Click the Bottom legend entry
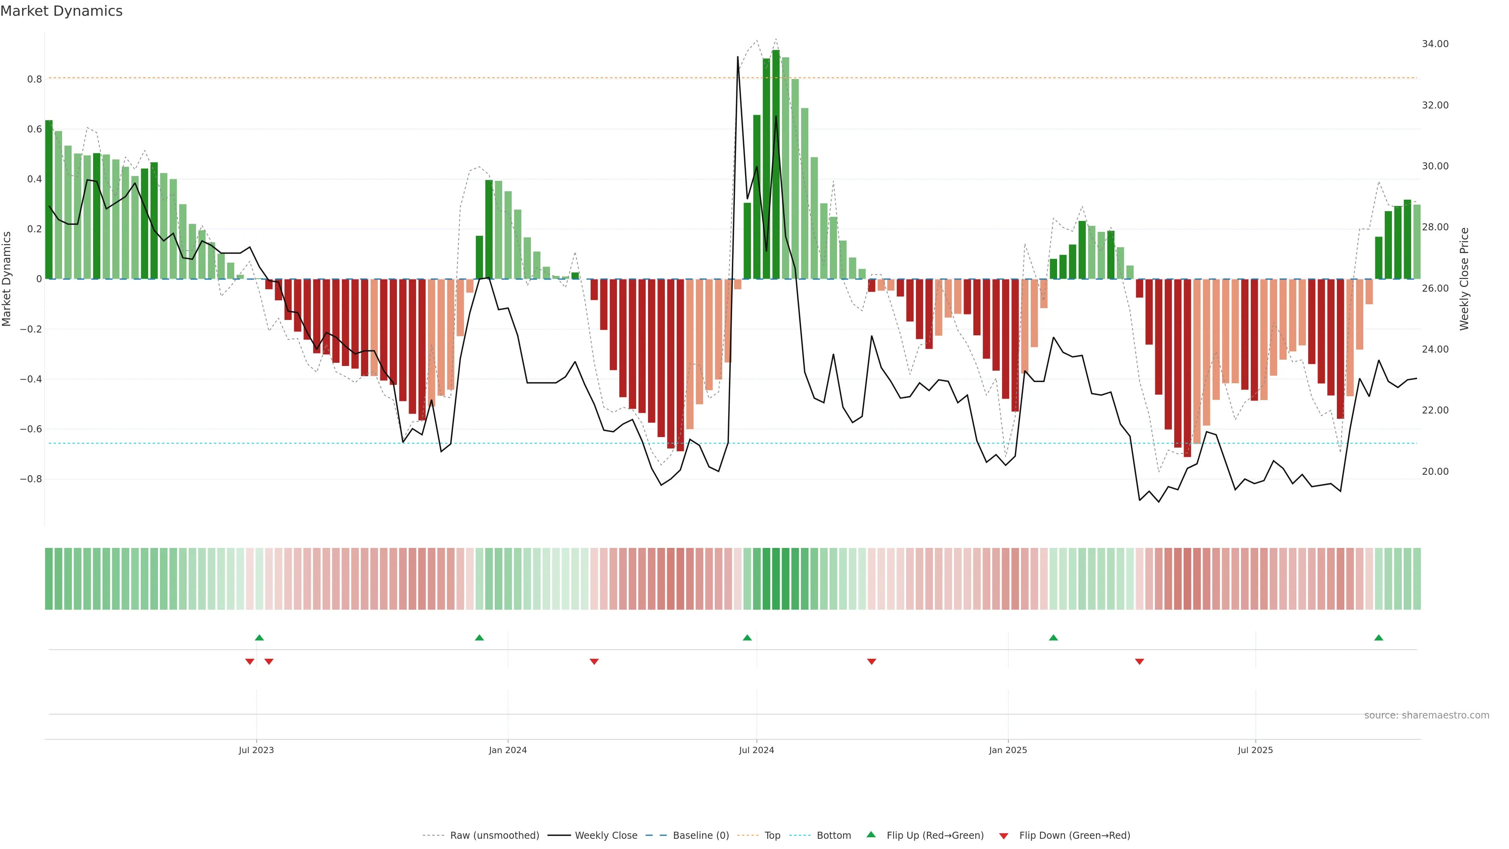Viewport: 1509px width, 849px height. point(833,836)
